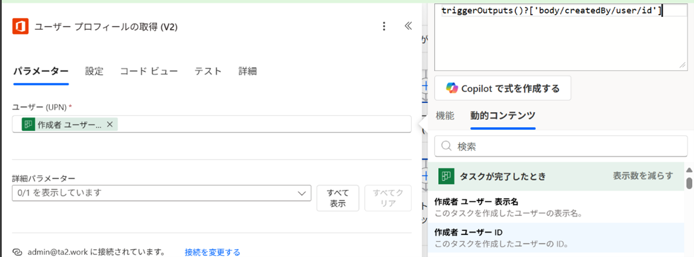Collapse list via 表示数を減らす
The image size is (694, 257).
[642, 176]
